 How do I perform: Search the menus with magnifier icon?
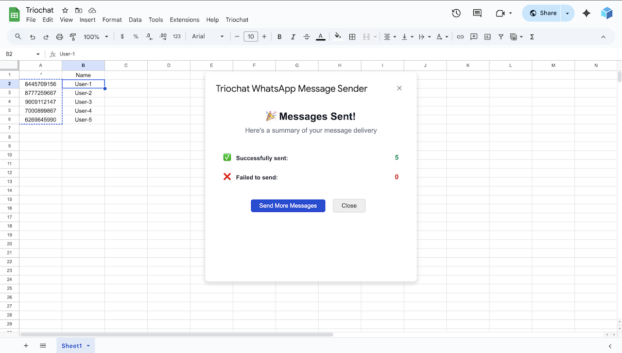[18, 36]
